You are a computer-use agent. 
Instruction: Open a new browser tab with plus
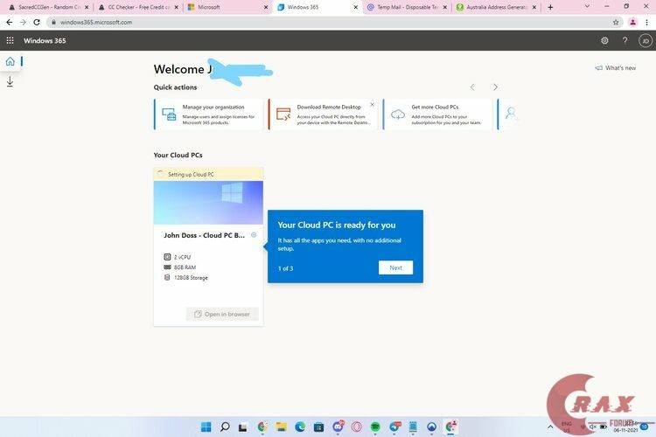pos(550,7)
